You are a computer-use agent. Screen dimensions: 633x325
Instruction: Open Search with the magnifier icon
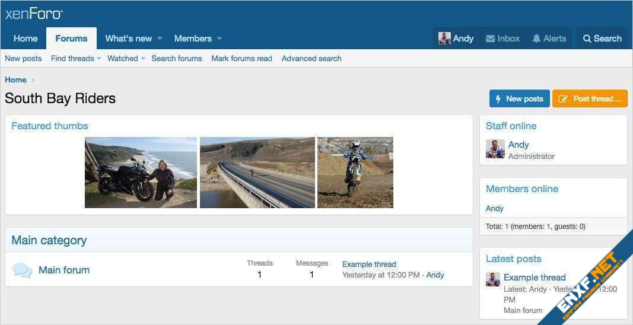[587, 39]
